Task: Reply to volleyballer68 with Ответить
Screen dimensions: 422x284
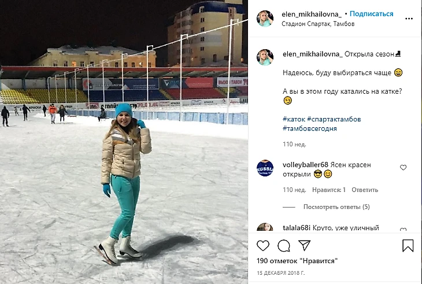Action: coord(365,190)
